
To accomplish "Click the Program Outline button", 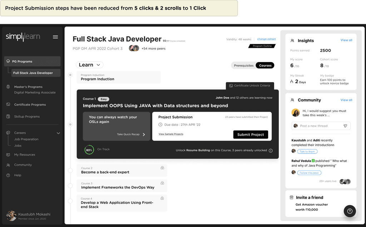I will [262, 46].
